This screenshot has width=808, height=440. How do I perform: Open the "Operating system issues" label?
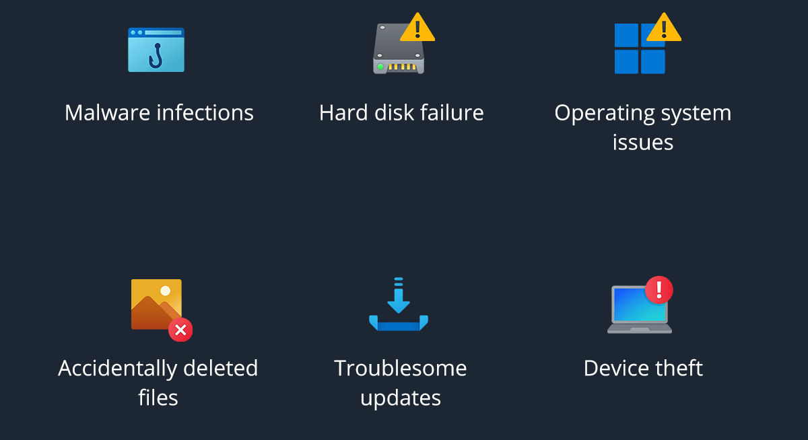point(643,127)
